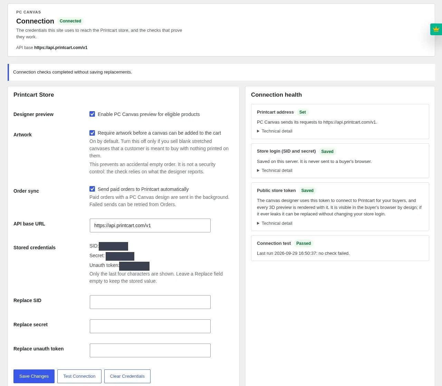Click the Test Connection button

(79, 376)
